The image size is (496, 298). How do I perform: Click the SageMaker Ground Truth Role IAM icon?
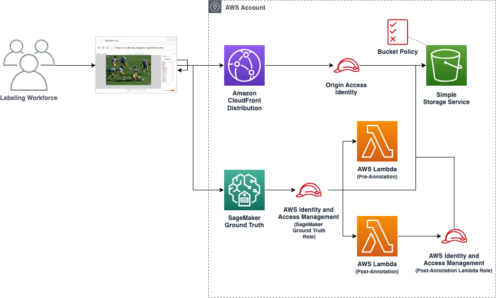(308, 190)
